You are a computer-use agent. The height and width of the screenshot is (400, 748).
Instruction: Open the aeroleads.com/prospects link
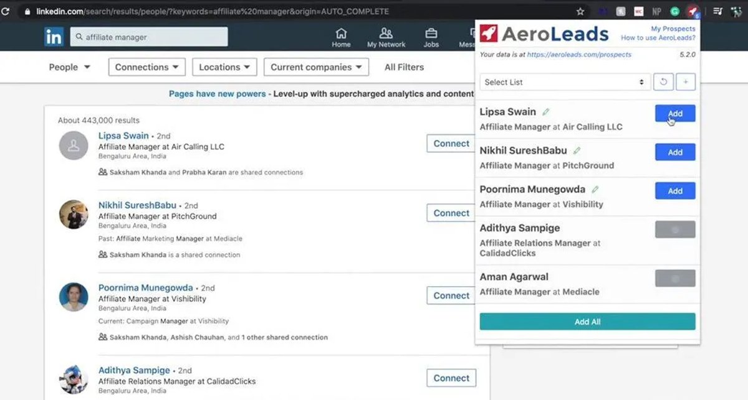click(579, 55)
